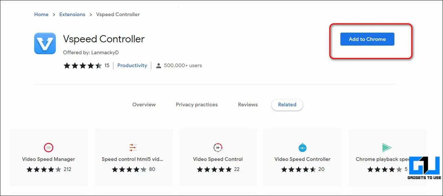Open the Video Speed Manager title
The image size is (443, 196).
[49, 159]
